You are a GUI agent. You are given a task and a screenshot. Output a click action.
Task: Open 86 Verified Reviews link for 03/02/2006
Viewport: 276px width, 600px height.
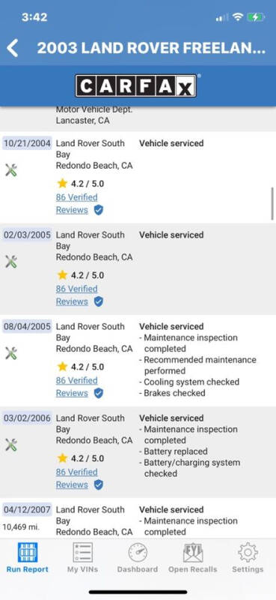click(76, 478)
